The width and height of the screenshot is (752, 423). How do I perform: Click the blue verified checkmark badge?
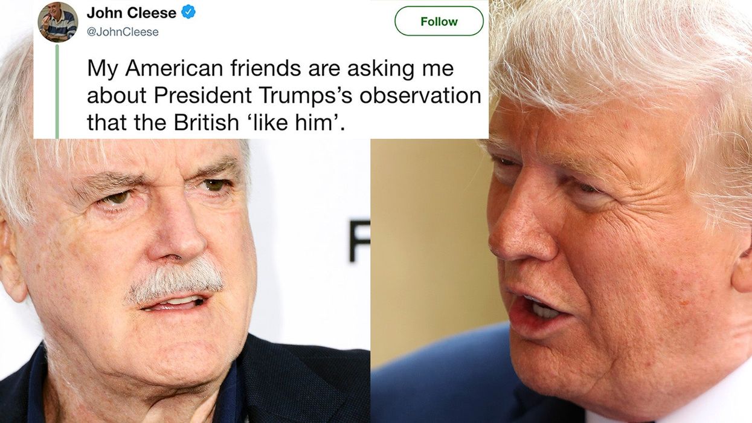point(188,12)
